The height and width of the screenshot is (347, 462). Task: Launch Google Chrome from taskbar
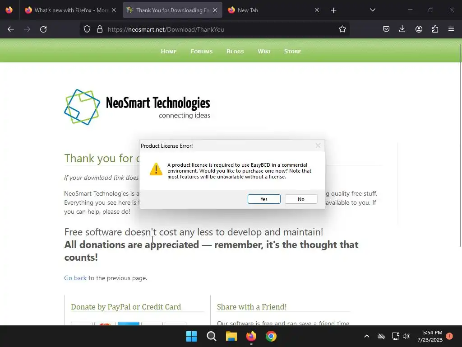(271, 336)
